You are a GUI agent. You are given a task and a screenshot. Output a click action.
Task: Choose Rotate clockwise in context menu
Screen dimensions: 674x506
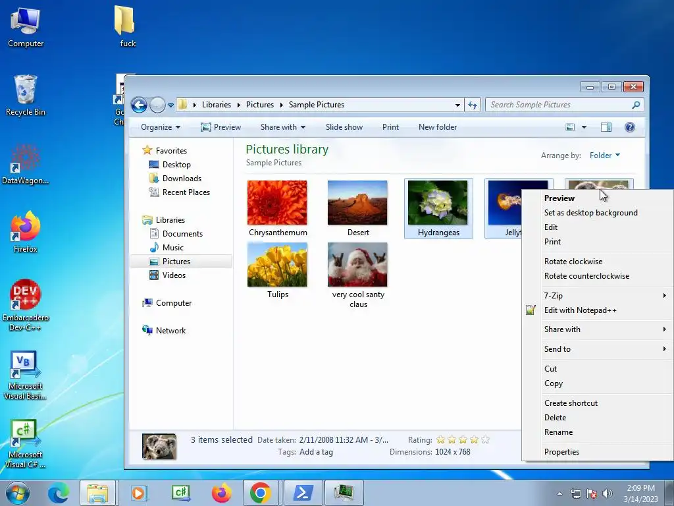pos(573,262)
